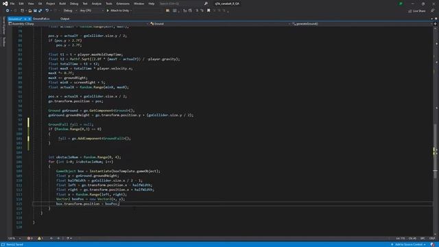
Task: Click the line number indicator in status bar
Action: [401, 238]
